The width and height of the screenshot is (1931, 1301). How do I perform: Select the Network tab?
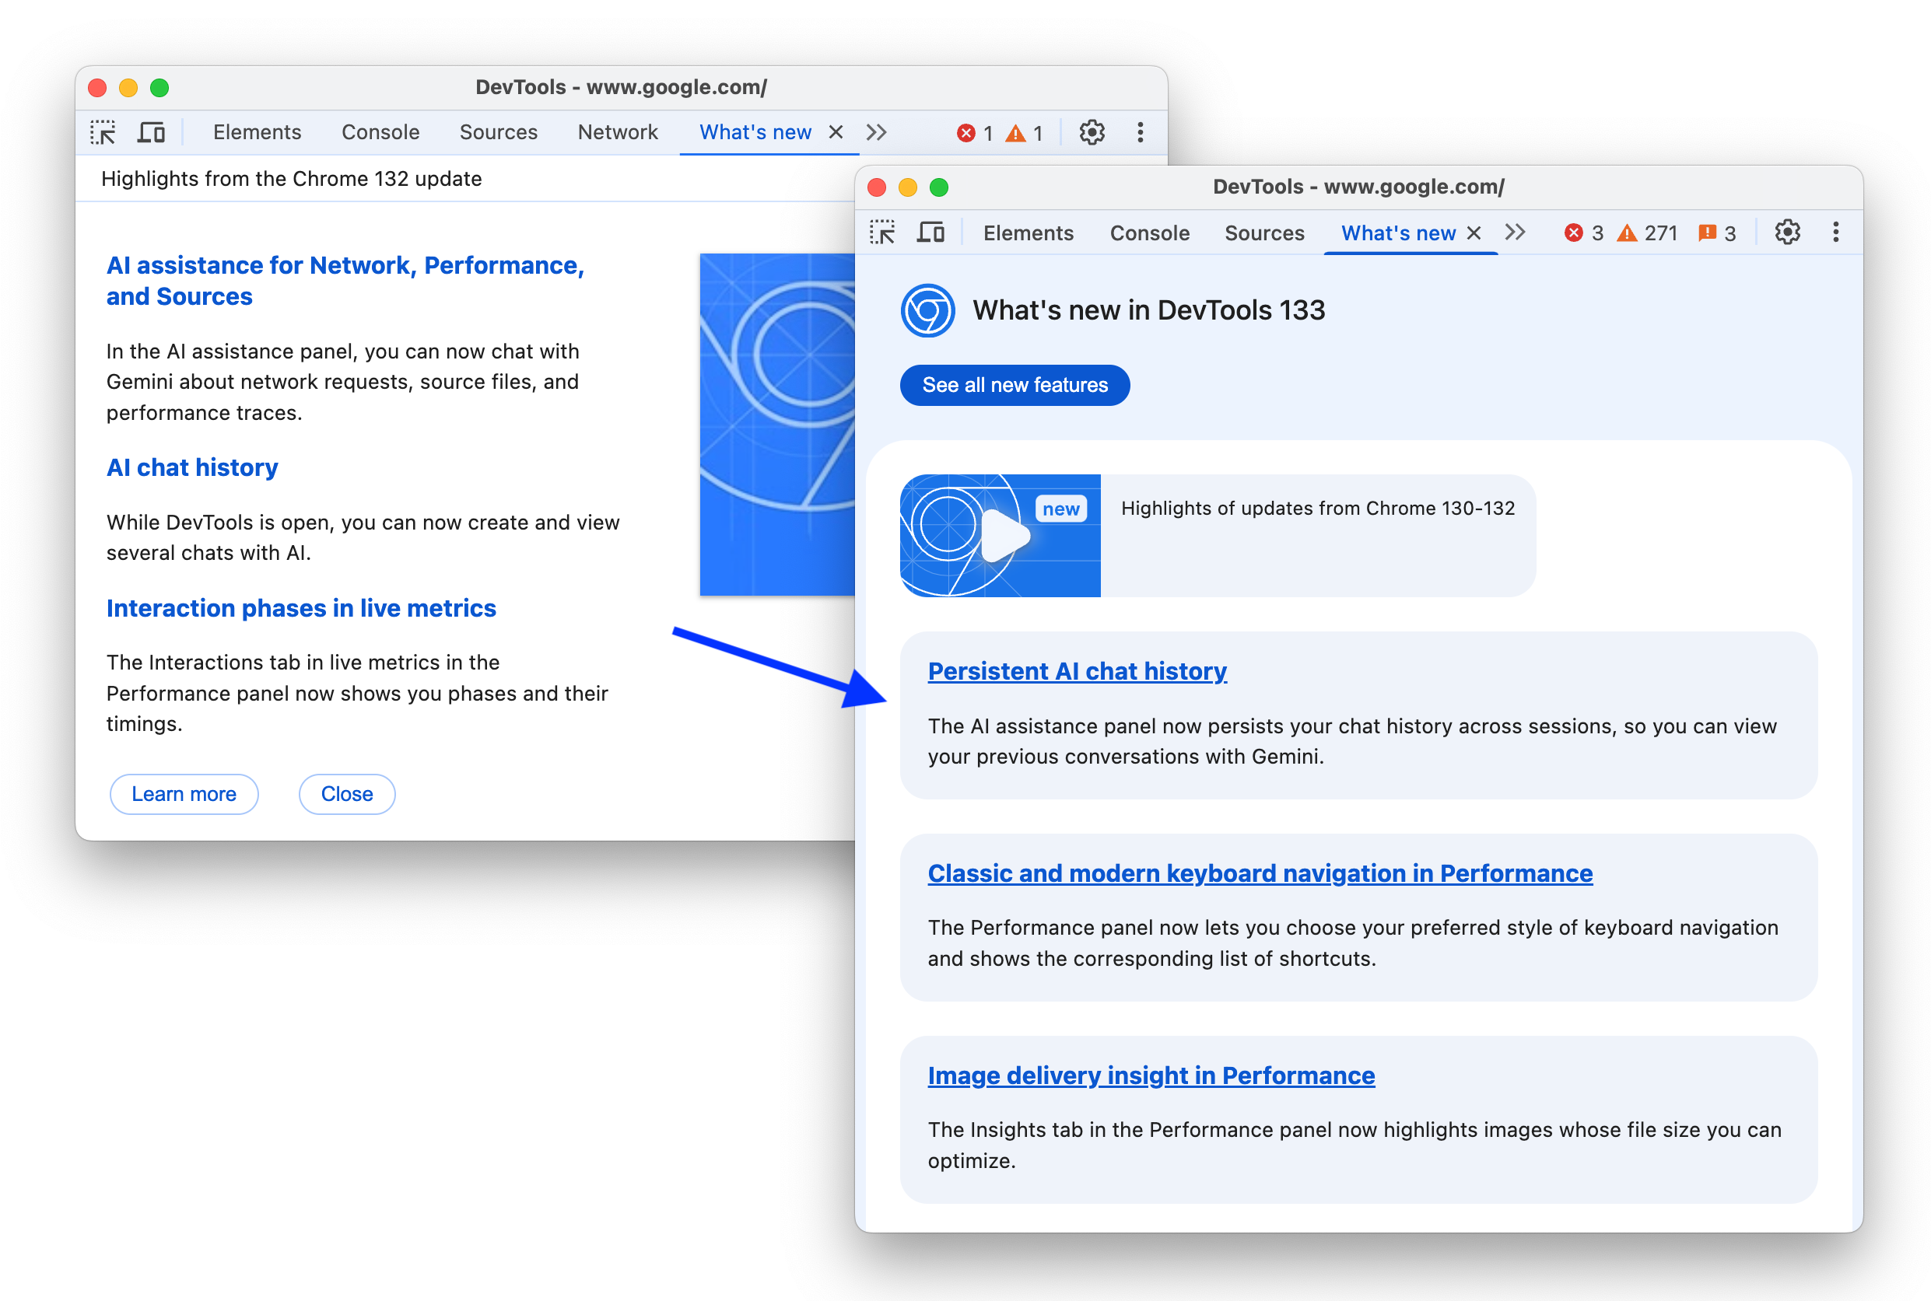point(615,131)
